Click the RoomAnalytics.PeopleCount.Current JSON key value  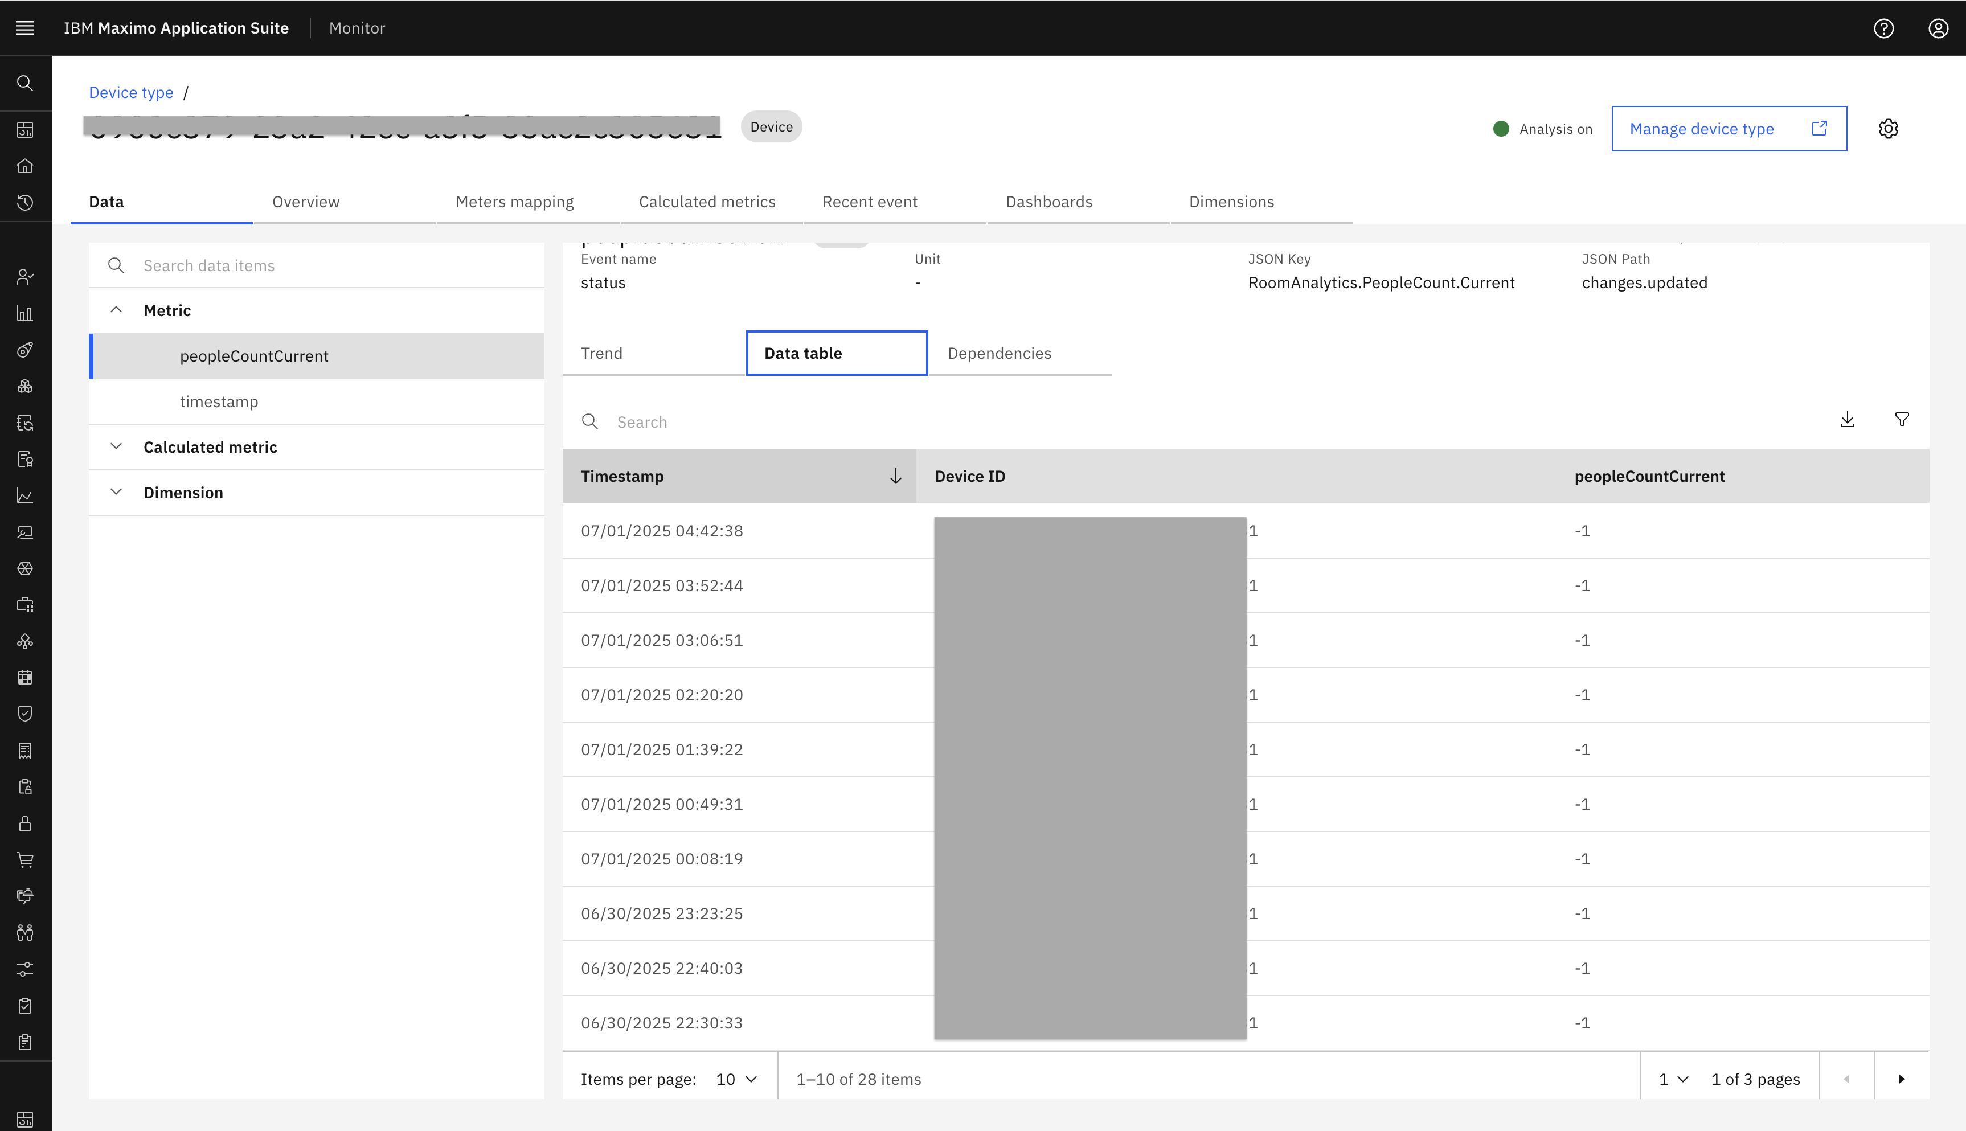[x=1381, y=282]
